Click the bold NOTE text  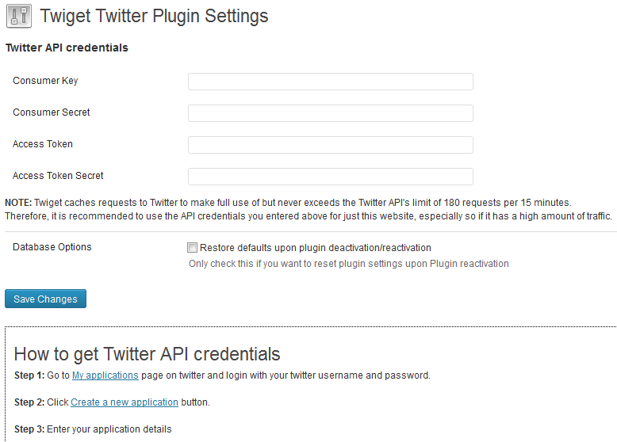18,203
